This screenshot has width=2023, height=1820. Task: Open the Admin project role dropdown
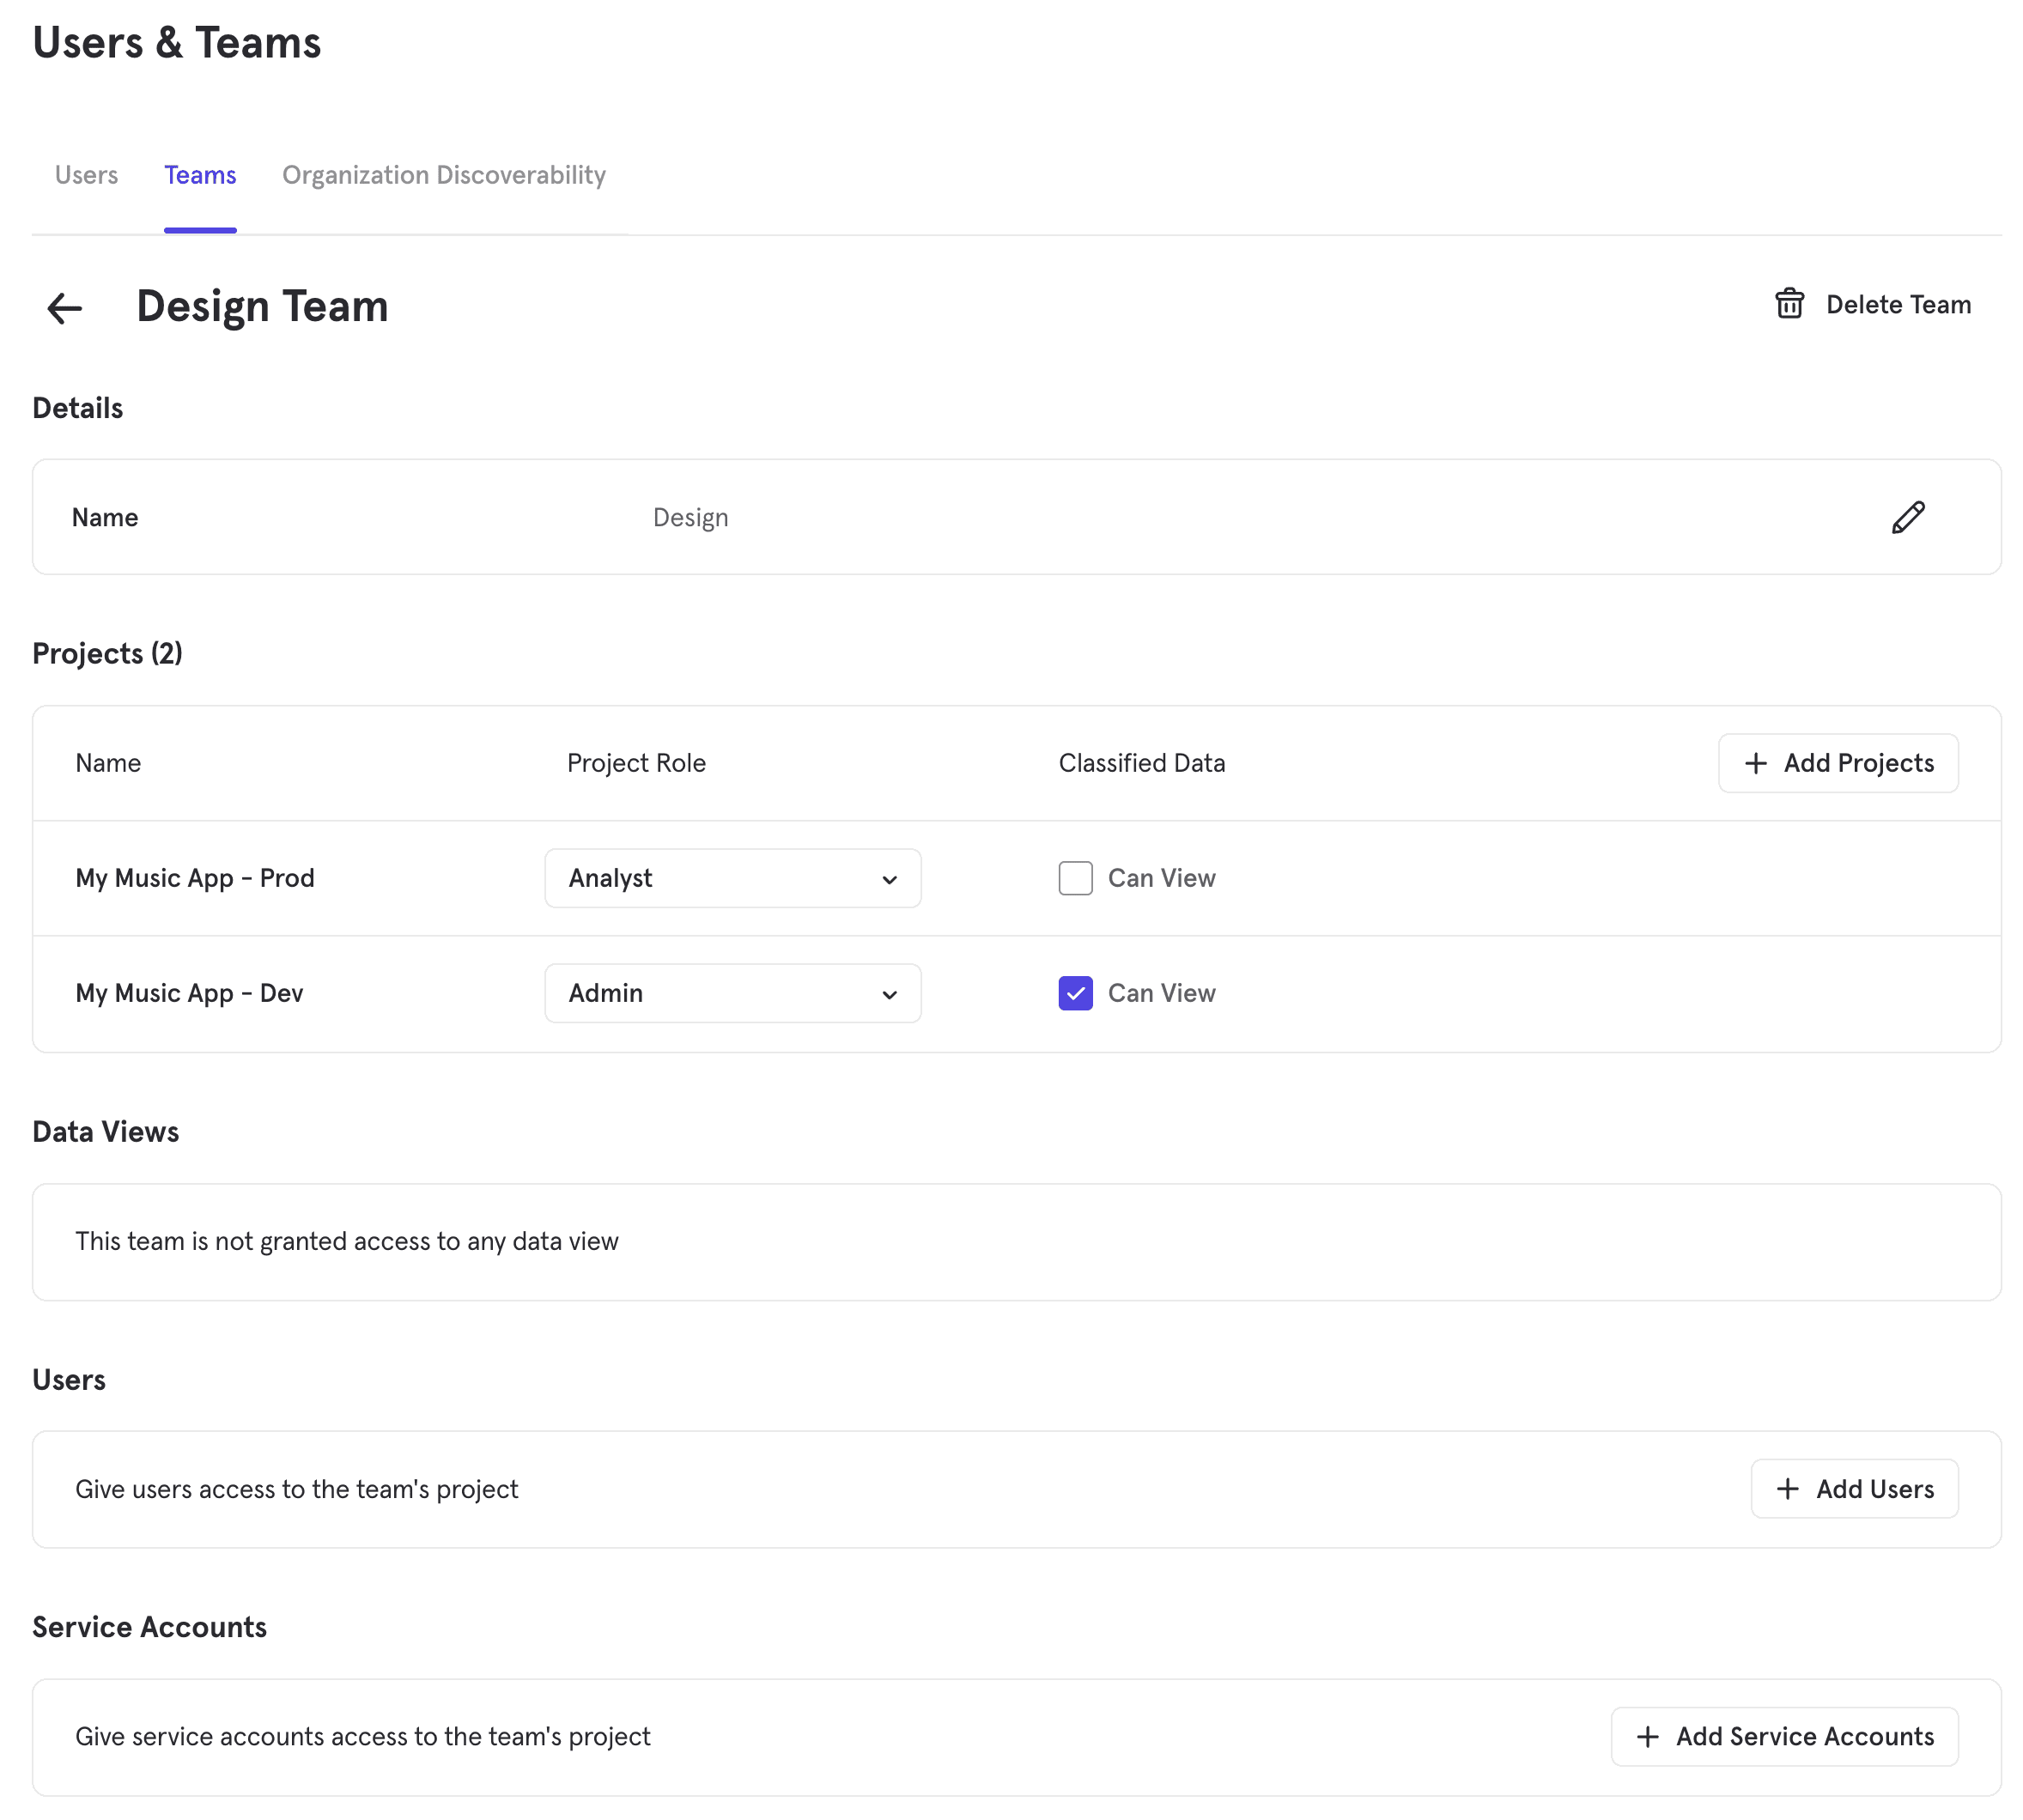coord(731,993)
